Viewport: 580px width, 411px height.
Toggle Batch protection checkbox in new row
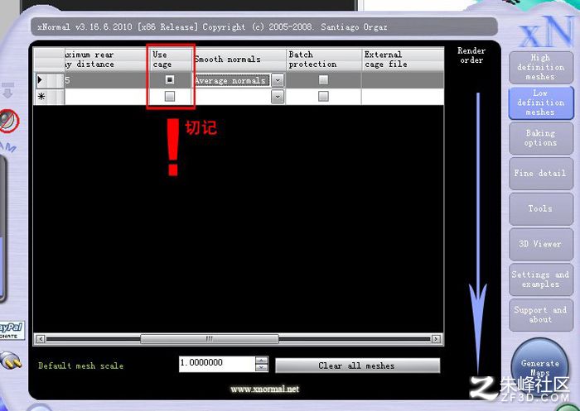click(x=323, y=97)
